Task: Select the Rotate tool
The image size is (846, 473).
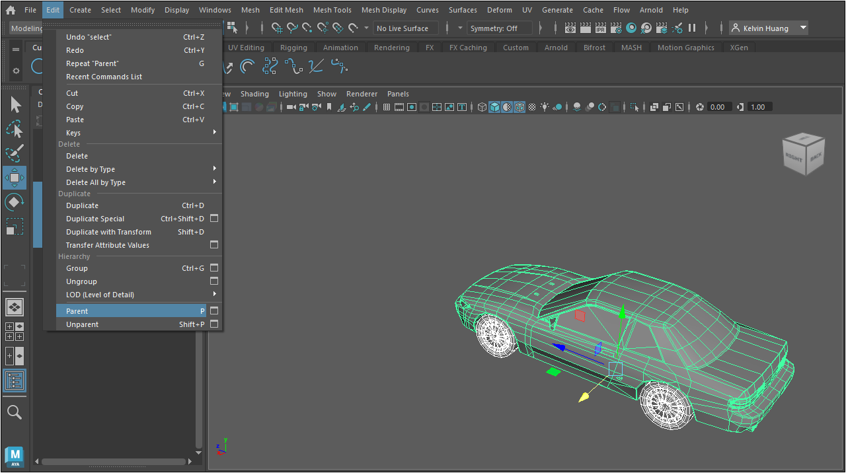Action: (x=15, y=202)
